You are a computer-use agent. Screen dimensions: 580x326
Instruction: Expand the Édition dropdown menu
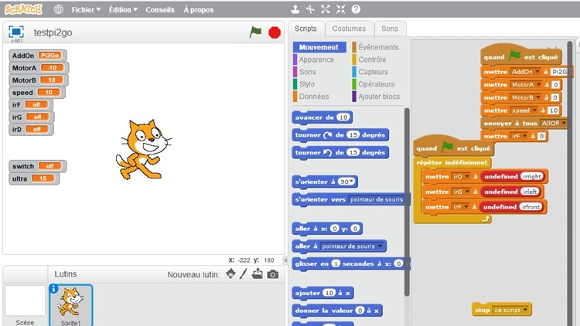pyautogui.click(x=123, y=10)
